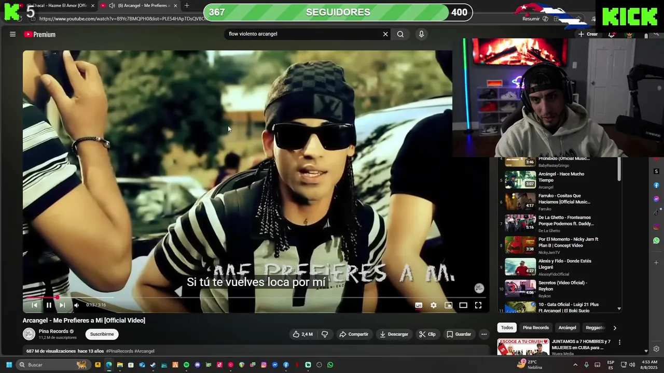The width and height of the screenshot is (664, 373).
Task: Open options for JUNTAMOS a 7 HOMBRES video
Action: [619, 342]
